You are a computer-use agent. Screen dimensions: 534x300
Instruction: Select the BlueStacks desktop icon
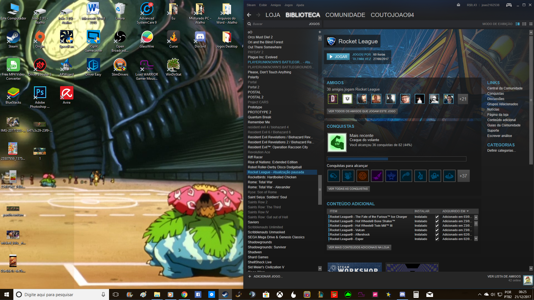click(13, 96)
